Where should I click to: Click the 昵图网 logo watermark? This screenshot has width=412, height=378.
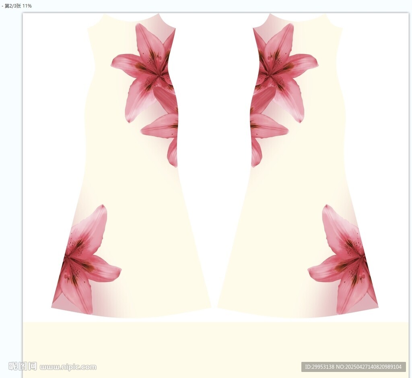(x=23, y=366)
